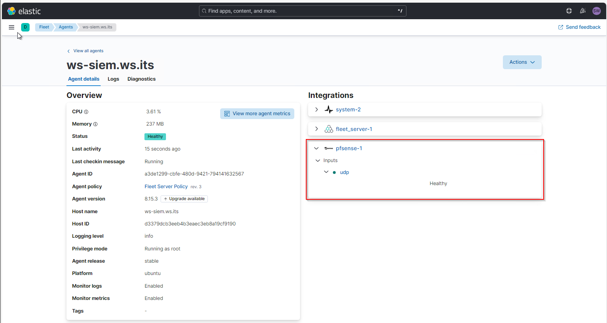Click the '15 seconds ago' last activity

[163, 149]
